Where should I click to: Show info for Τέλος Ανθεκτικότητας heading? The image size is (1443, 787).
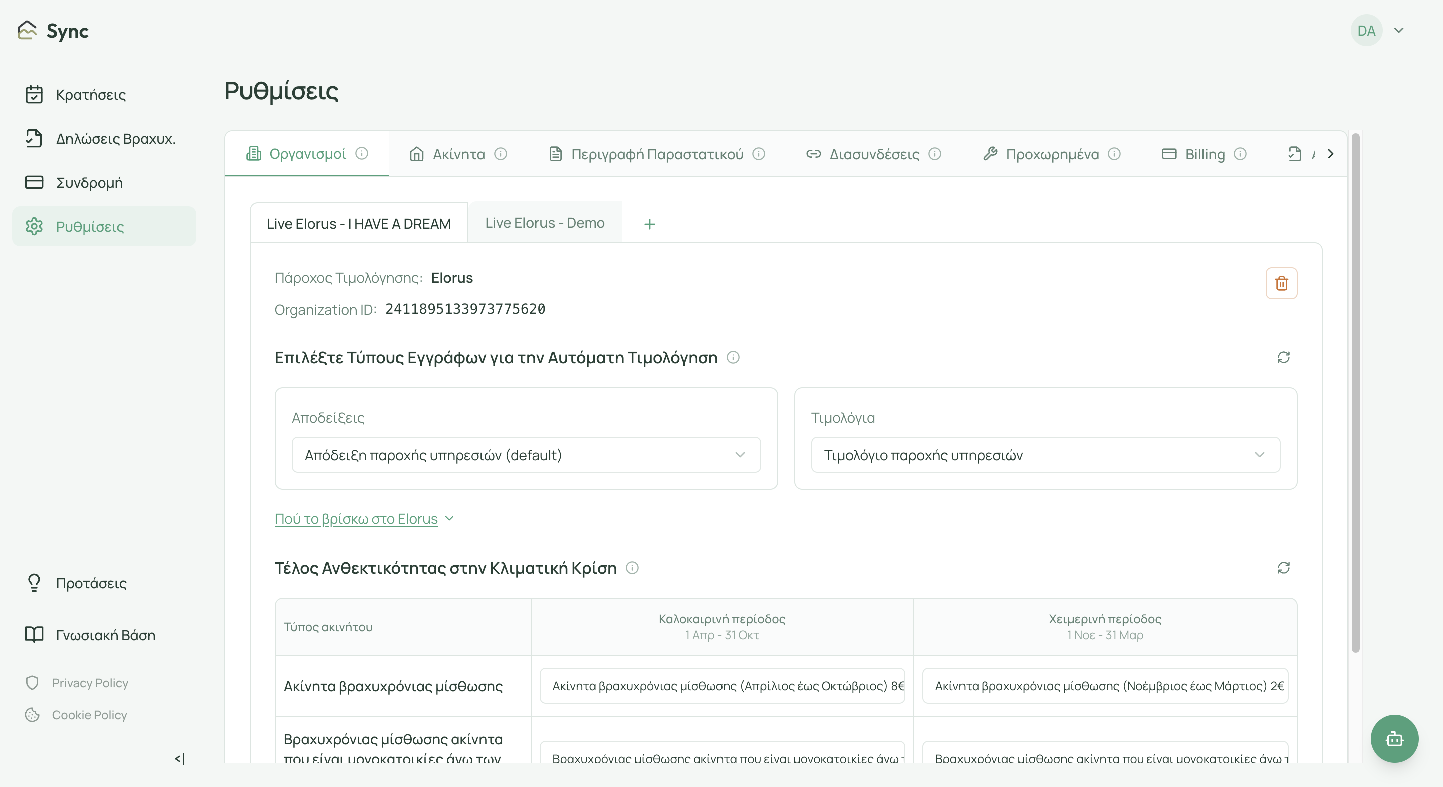(x=632, y=568)
